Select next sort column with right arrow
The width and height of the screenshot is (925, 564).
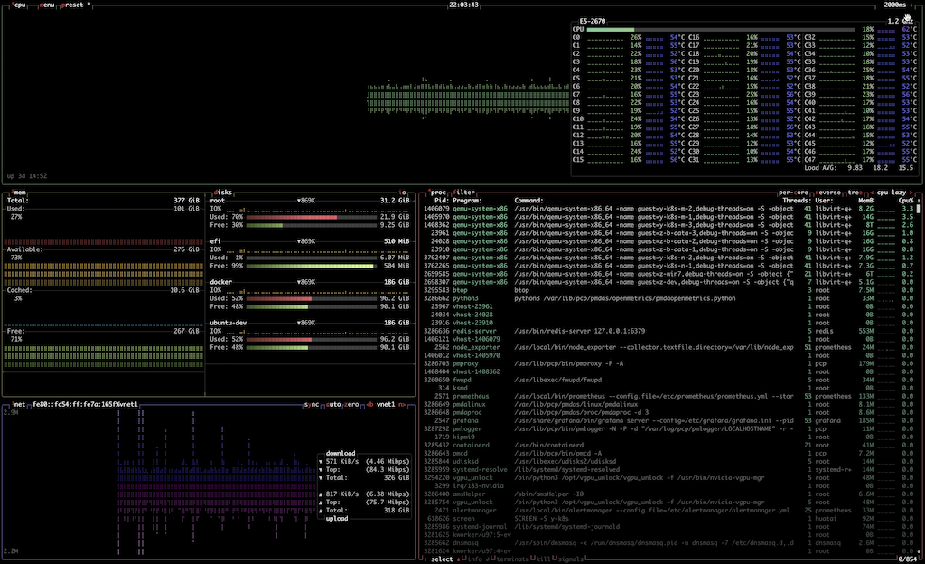pyautogui.click(x=912, y=193)
